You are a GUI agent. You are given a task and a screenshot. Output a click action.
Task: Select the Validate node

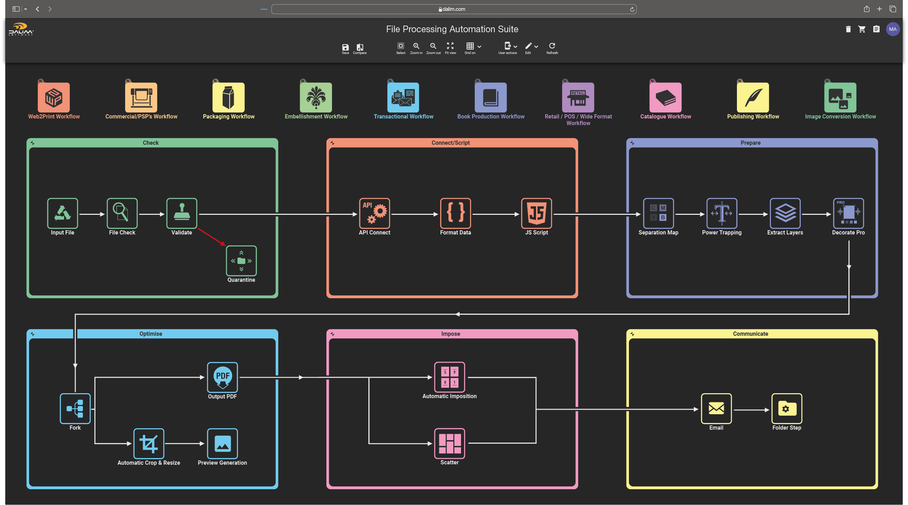[x=182, y=213]
